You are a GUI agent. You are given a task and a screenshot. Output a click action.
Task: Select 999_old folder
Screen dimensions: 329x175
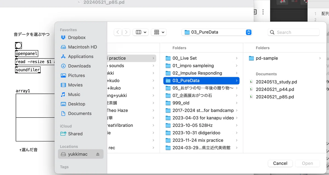(201, 103)
